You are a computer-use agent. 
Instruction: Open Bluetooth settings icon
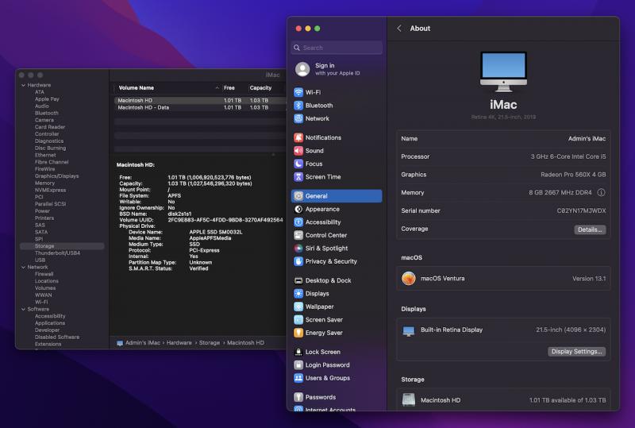[x=298, y=106]
